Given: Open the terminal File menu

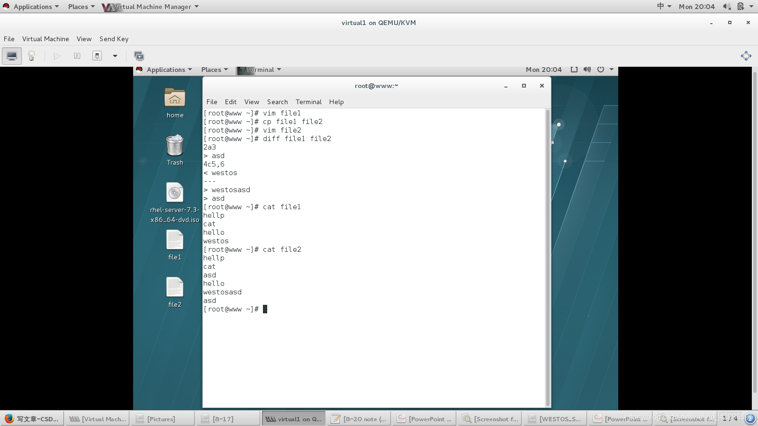Looking at the screenshot, I should coord(212,102).
